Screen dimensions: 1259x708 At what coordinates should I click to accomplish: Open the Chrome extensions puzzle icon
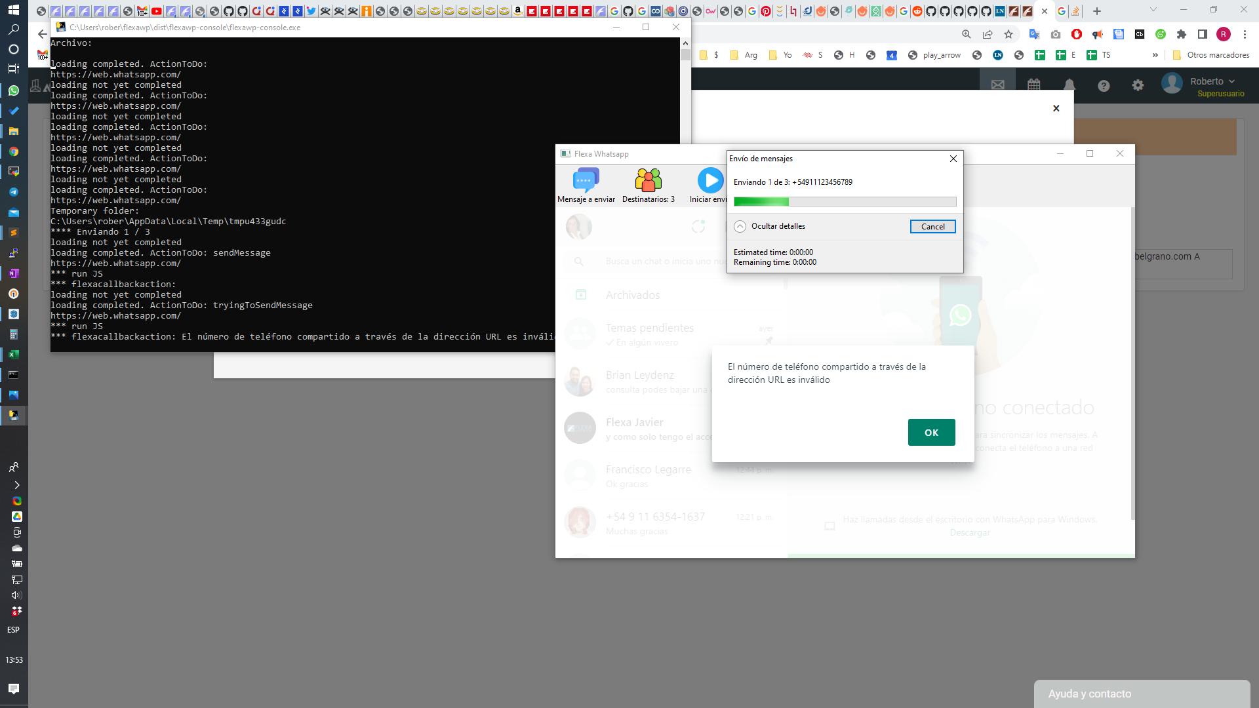point(1182,34)
